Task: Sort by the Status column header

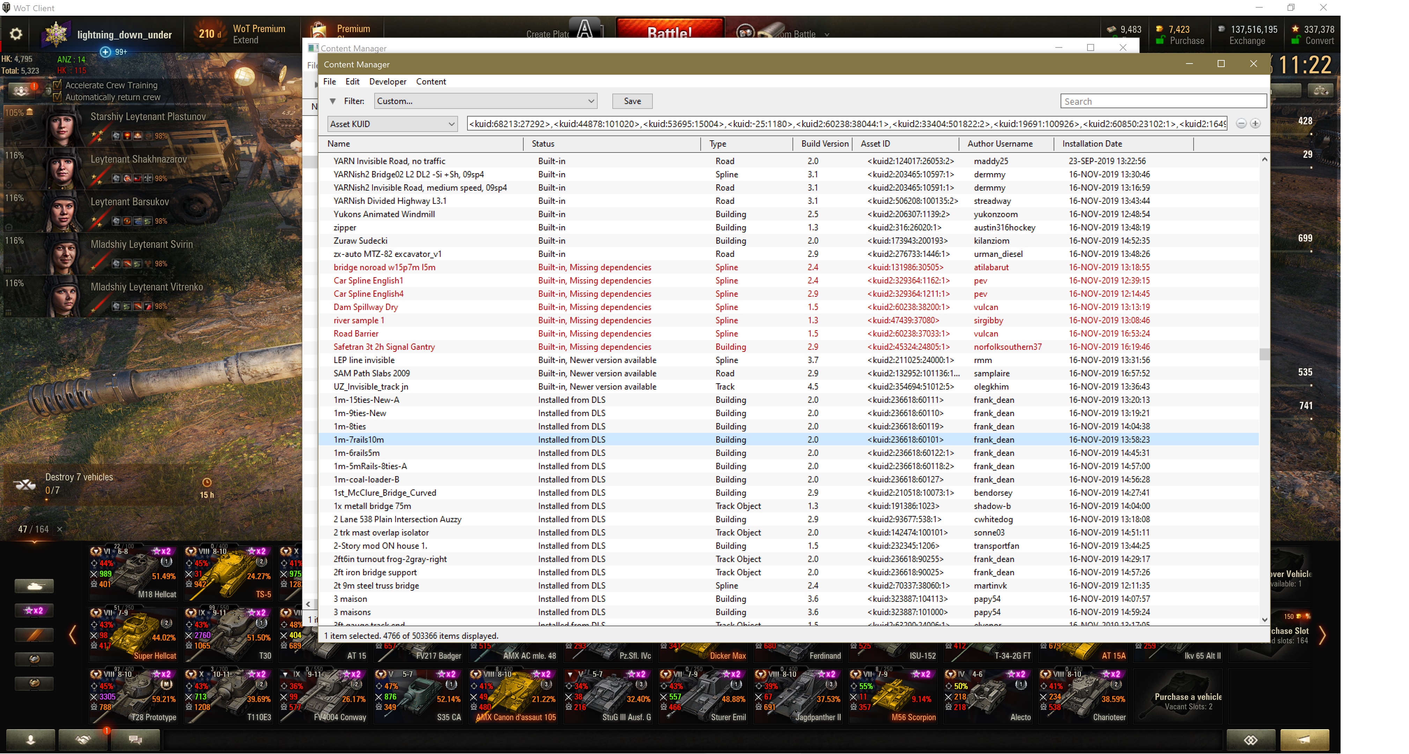Action: click(613, 144)
